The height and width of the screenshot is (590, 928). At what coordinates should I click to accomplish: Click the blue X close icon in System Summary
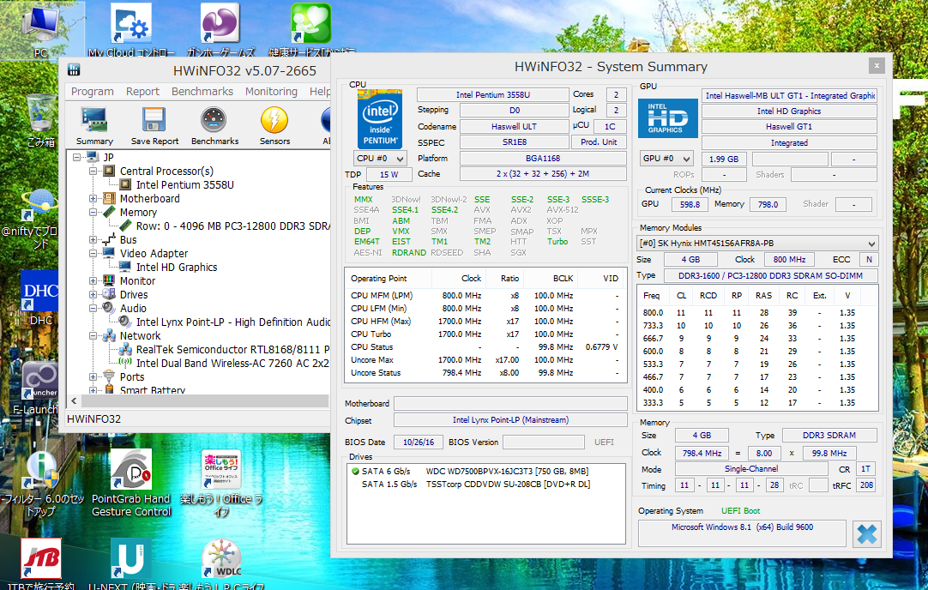[x=866, y=534]
